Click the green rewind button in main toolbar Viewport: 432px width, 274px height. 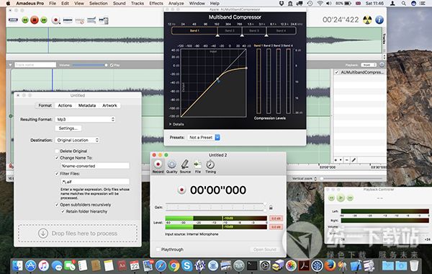[25, 20]
